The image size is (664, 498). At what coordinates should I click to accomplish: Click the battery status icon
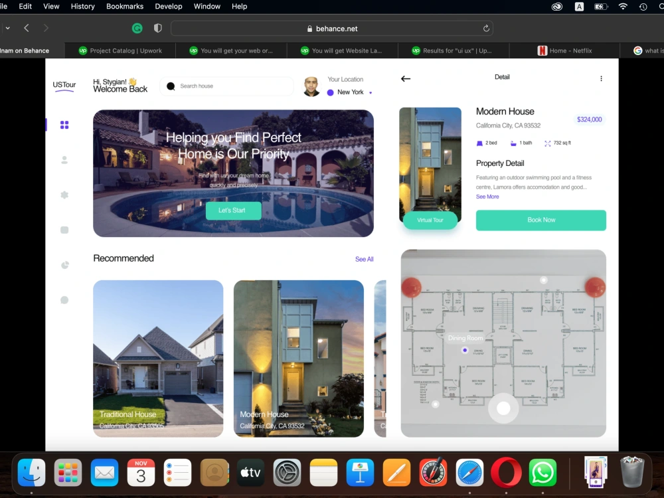pyautogui.click(x=601, y=7)
